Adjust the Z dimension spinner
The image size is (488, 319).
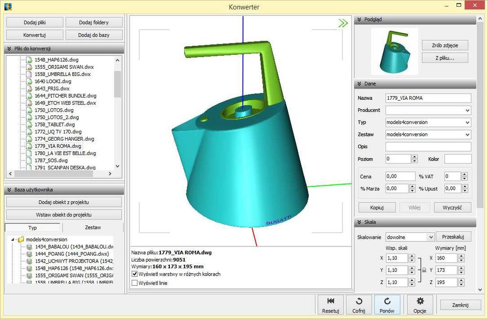point(461,282)
